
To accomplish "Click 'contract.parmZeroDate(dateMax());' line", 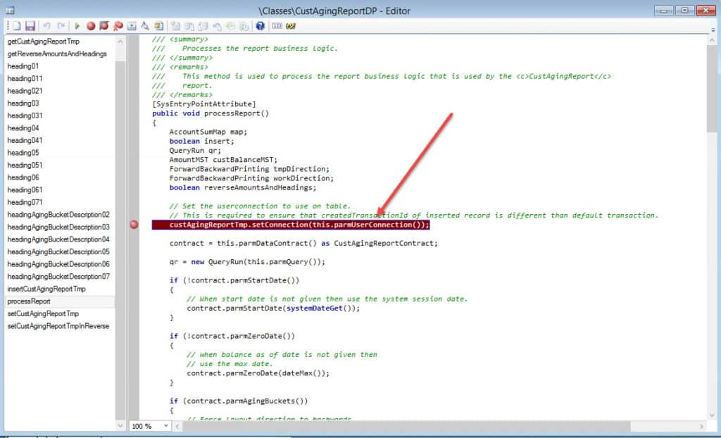I will (x=258, y=373).
